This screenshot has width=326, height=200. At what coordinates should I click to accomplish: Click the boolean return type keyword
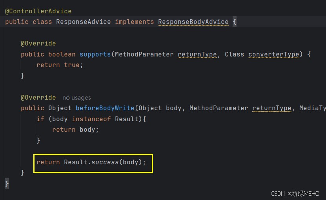(x=62, y=55)
